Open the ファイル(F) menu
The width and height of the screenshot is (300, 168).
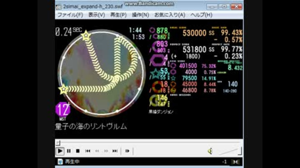click(70, 15)
